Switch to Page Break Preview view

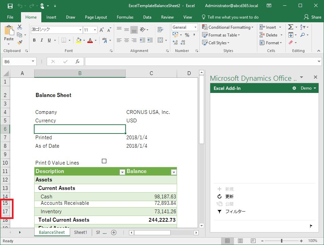coord(253,241)
